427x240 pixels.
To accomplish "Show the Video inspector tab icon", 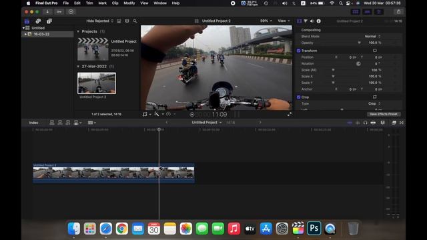I will [300, 21].
